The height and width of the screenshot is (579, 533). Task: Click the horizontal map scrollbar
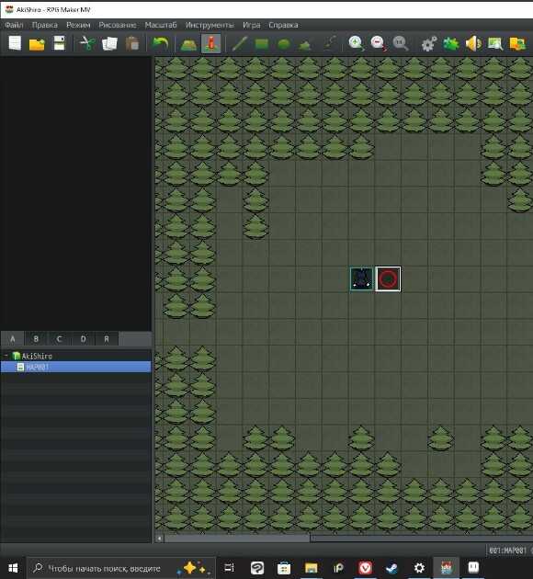pos(236,539)
